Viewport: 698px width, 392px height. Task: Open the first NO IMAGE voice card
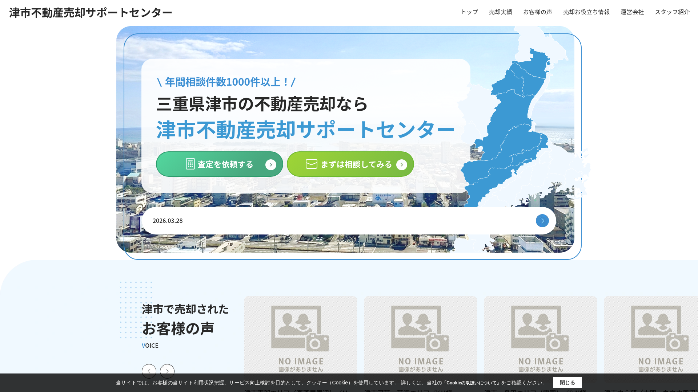(301, 339)
